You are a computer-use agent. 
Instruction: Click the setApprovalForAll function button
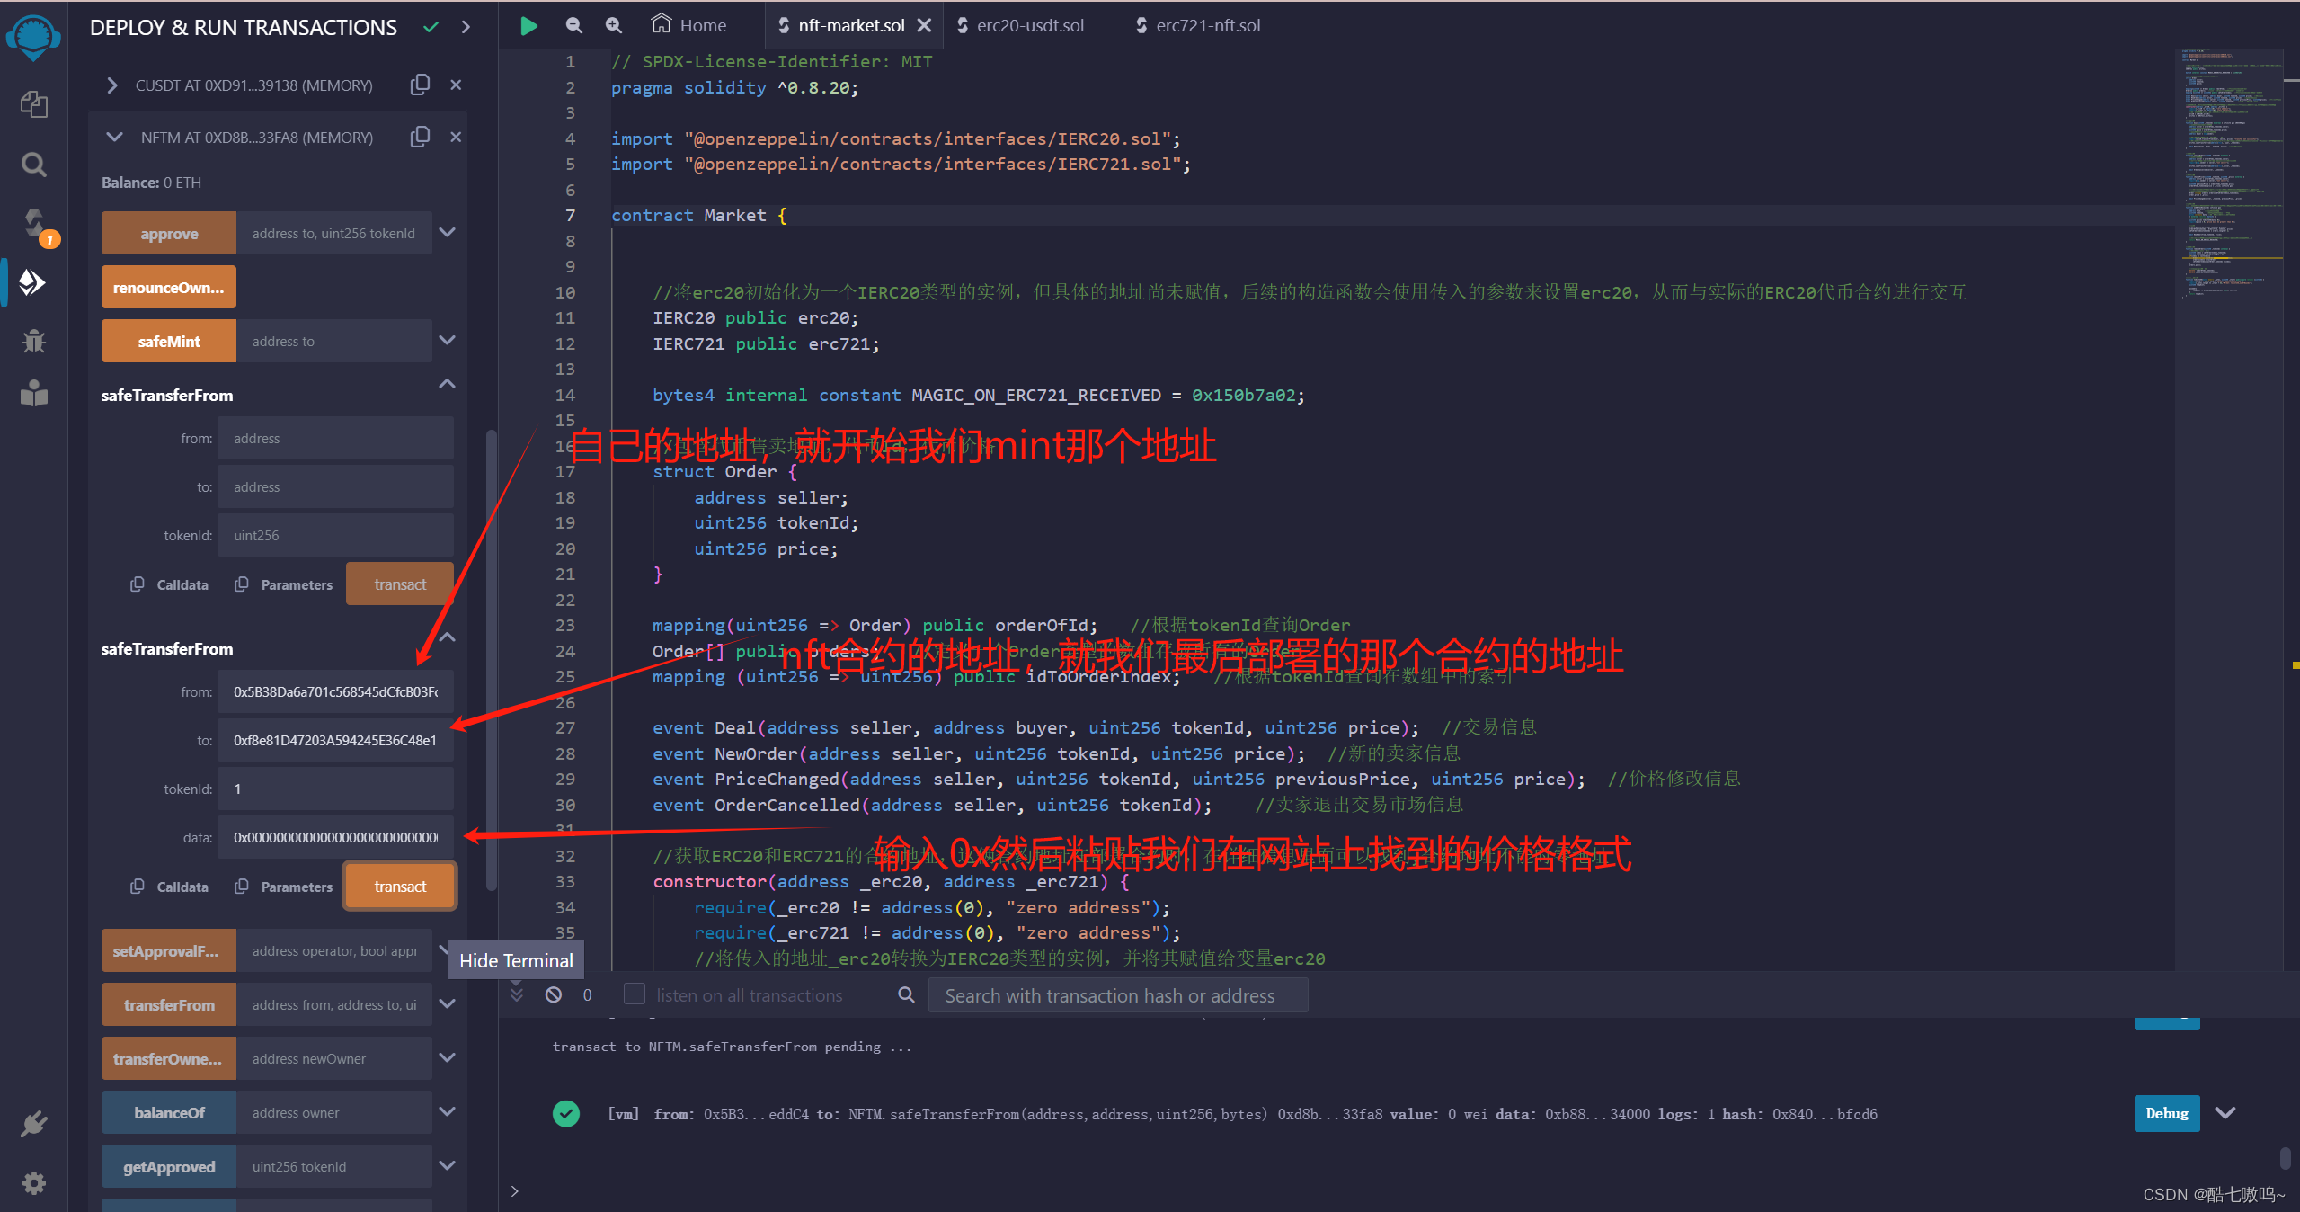click(x=169, y=951)
